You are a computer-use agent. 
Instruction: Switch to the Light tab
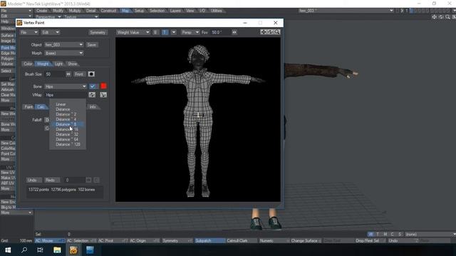click(58, 64)
